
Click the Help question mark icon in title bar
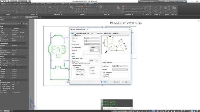184,1
